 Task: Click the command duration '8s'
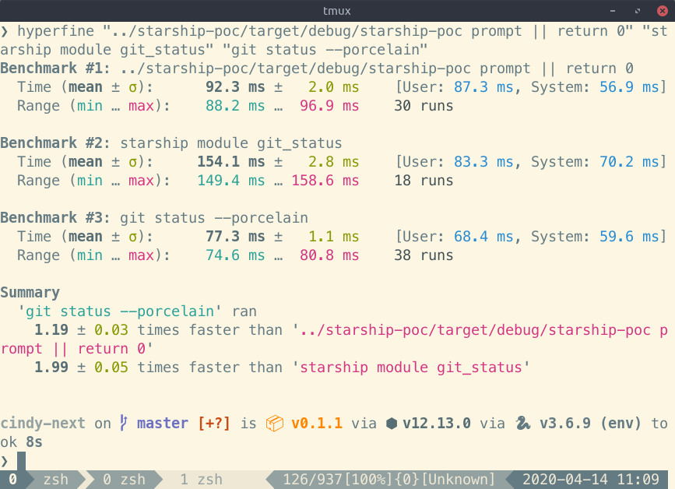(34, 442)
